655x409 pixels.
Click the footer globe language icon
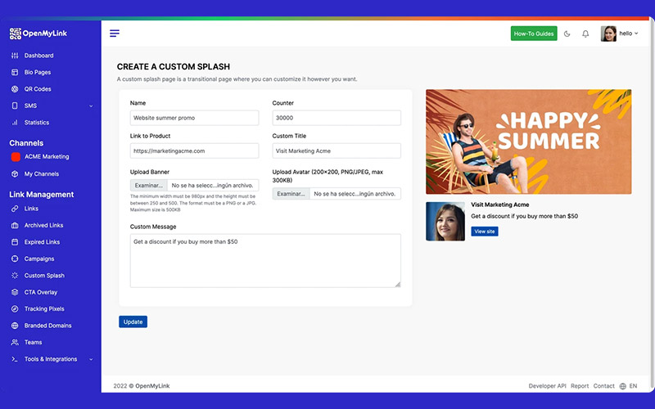tap(623, 386)
